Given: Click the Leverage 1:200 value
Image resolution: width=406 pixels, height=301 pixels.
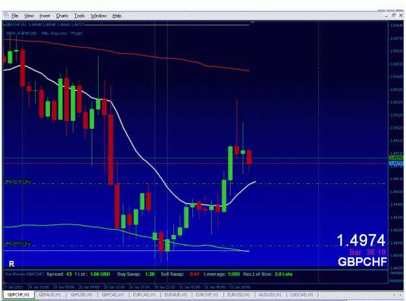Looking at the screenshot, I should click(233, 274).
